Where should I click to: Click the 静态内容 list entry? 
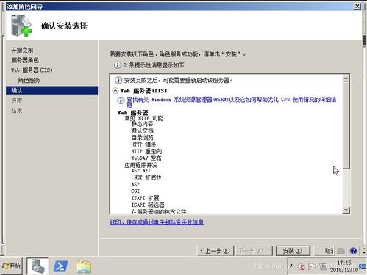click(142, 124)
